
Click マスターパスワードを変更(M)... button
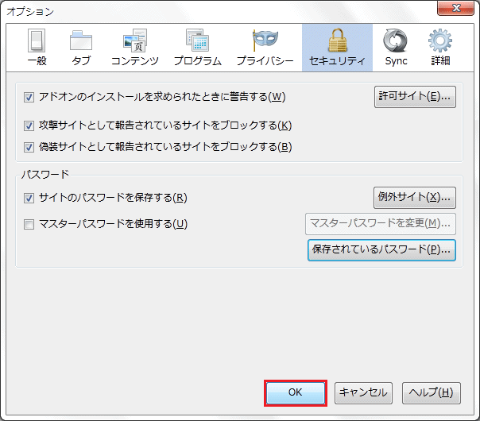pos(381,224)
